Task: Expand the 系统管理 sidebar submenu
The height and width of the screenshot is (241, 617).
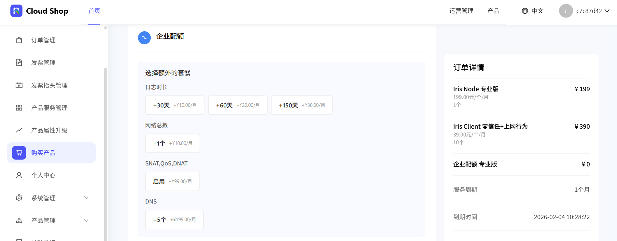Action: [86, 198]
